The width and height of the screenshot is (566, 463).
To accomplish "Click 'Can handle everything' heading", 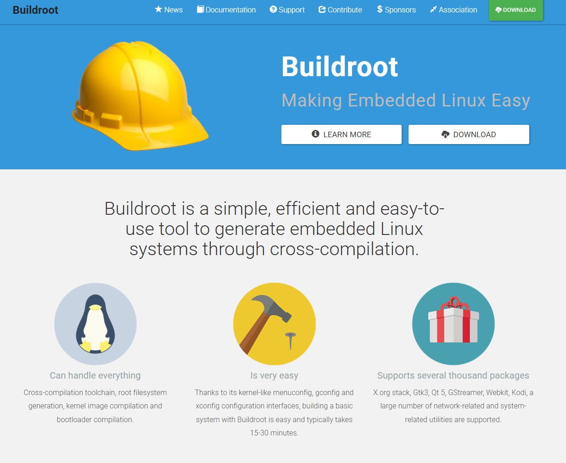I will [95, 375].
